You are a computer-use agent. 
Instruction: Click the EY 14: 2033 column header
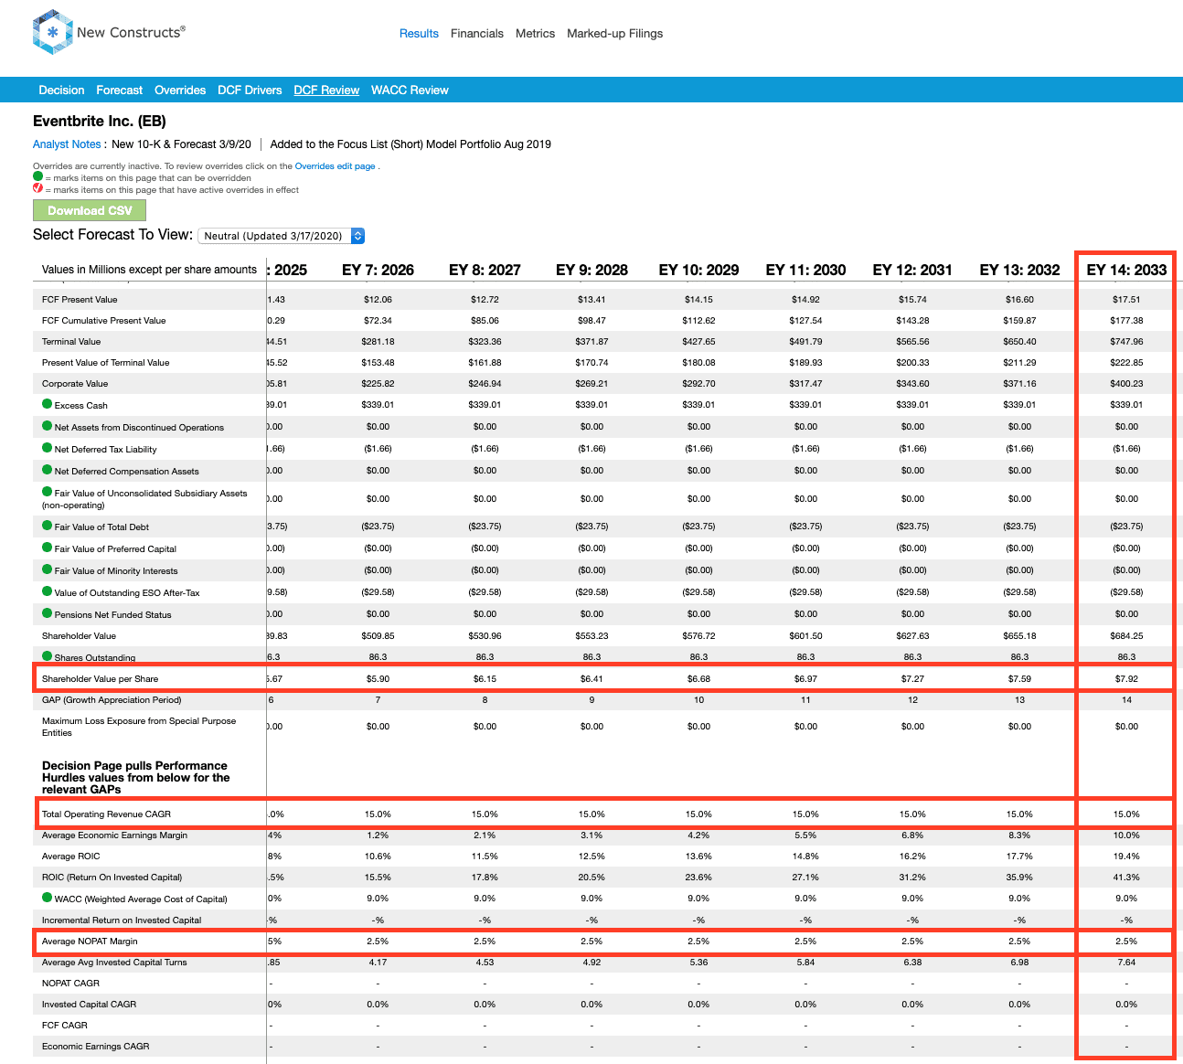point(1126,270)
